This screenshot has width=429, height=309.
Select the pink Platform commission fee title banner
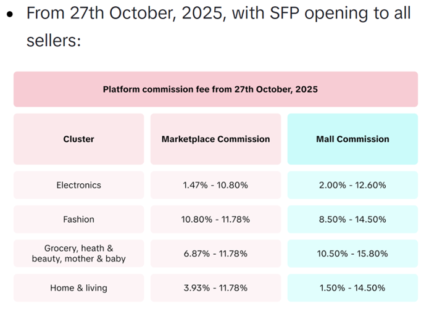pos(215,89)
